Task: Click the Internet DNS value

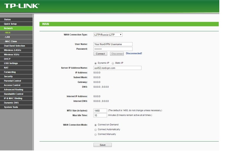Action: (101, 101)
